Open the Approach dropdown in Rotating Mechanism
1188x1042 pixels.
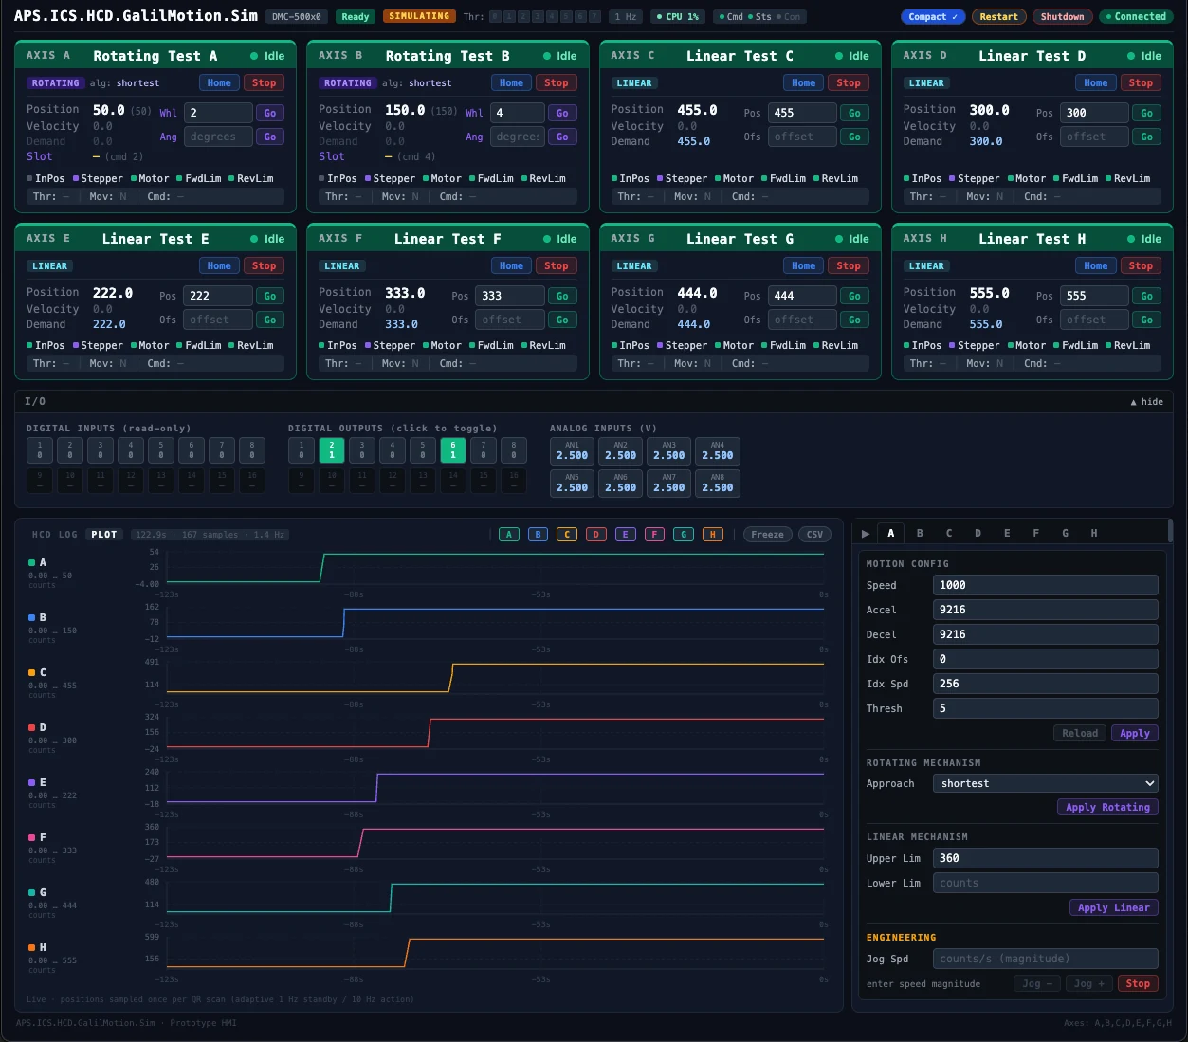(1046, 783)
